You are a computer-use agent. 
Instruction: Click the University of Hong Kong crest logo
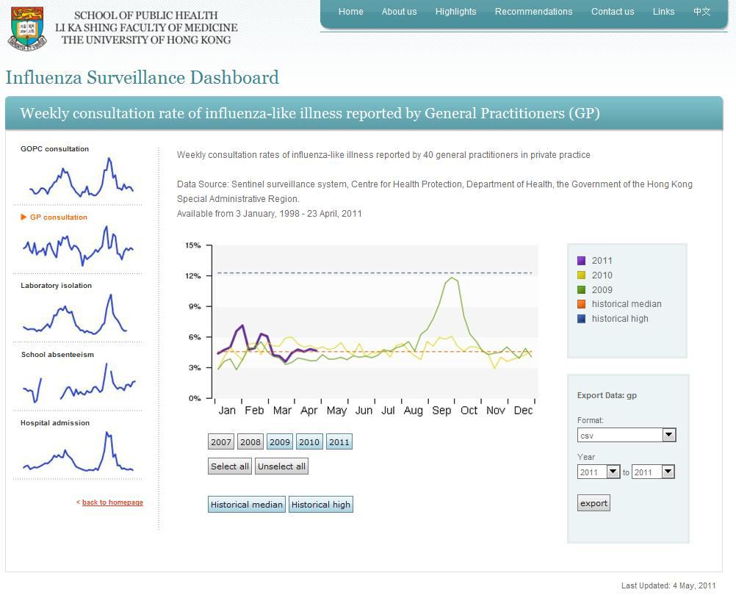click(x=27, y=27)
